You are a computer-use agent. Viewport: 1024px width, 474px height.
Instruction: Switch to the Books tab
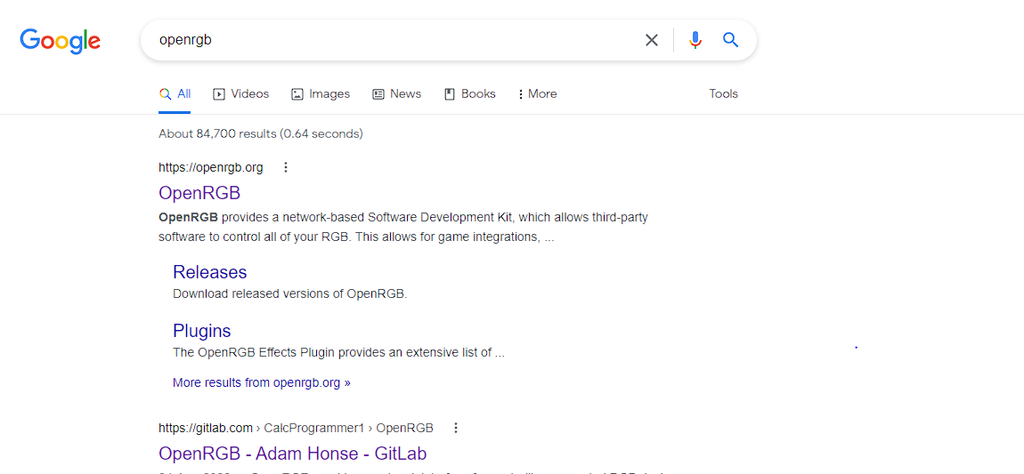[470, 94]
